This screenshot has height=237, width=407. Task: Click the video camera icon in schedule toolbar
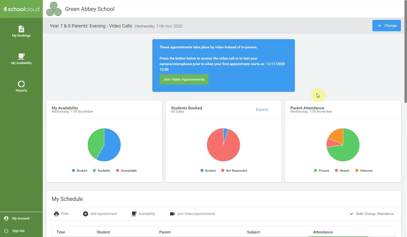tap(172, 214)
